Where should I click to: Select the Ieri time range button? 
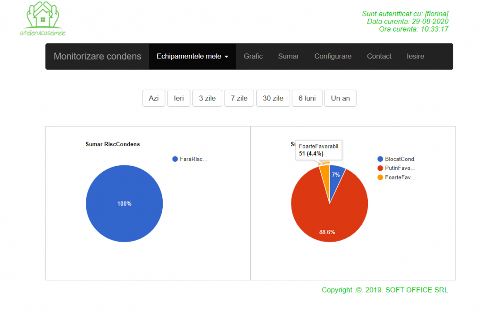click(179, 98)
